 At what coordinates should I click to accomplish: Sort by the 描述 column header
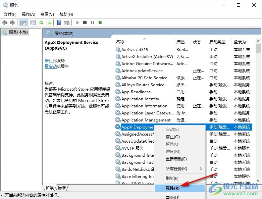click(x=182, y=42)
